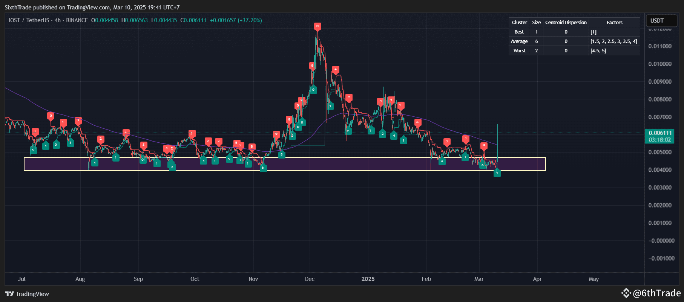This screenshot has height=302, width=684.
Task: Select the close value C0.006111 in the legend
Action: point(193,20)
